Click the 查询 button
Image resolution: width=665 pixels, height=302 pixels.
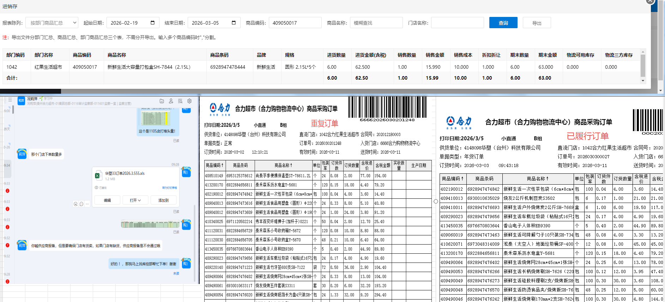(503, 23)
